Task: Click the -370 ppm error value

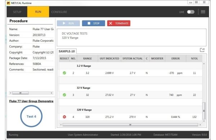Action: coord(176,73)
